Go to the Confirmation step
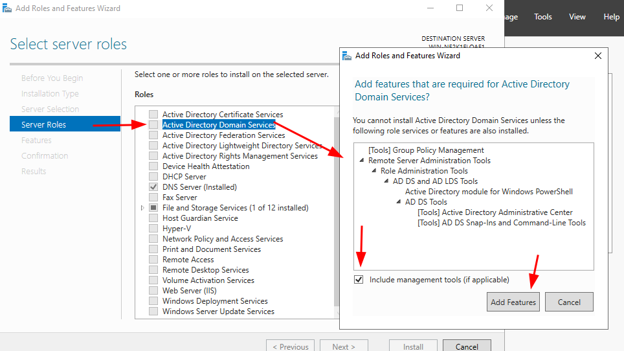This screenshot has height=351, width=624. click(x=45, y=155)
